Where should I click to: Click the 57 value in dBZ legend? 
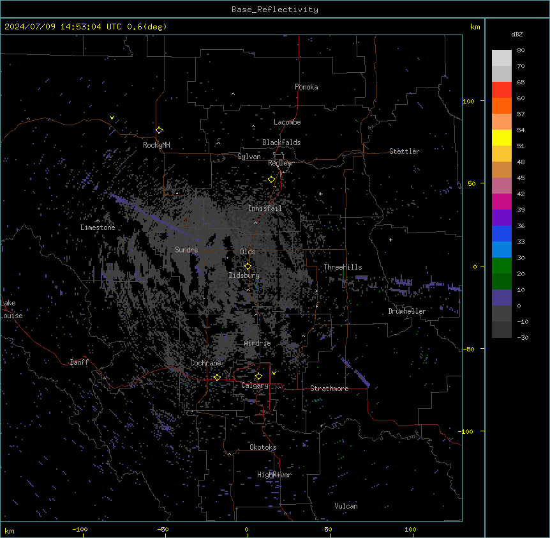(x=521, y=114)
